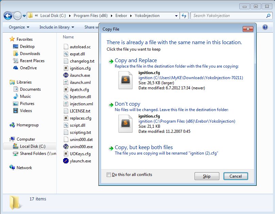The image size is (275, 214).
Task: Choose Copy and Replace option
Action: click(x=136, y=60)
